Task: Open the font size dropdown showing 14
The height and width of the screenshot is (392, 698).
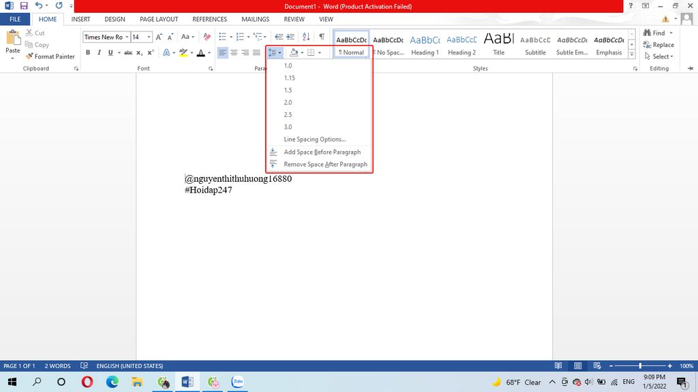Action: (x=149, y=37)
